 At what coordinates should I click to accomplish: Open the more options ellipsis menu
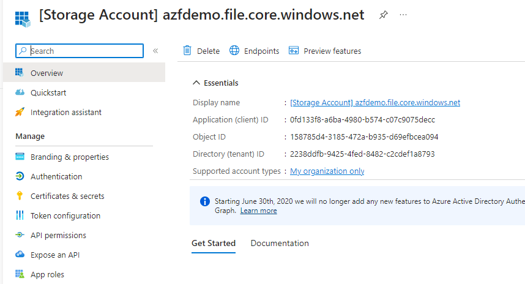(403, 15)
